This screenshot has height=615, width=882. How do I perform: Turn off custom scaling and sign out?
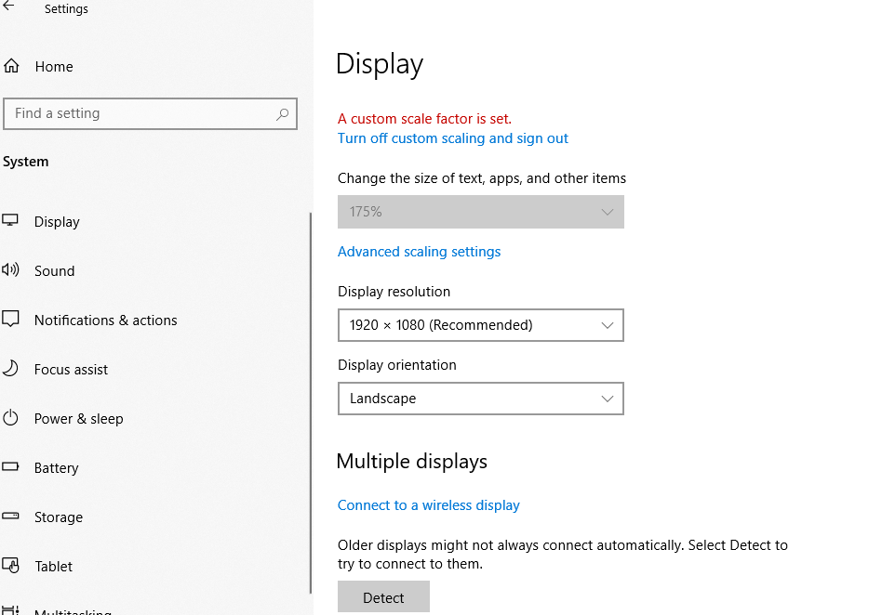[453, 138]
